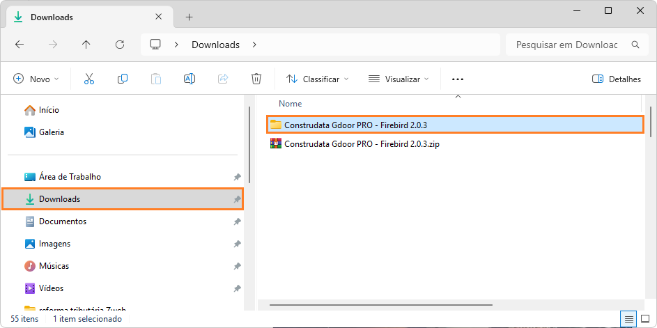The height and width of the screenshot is (328, 657).
Task: Unpin Imagens from quick access
Action: pos(237,243)
